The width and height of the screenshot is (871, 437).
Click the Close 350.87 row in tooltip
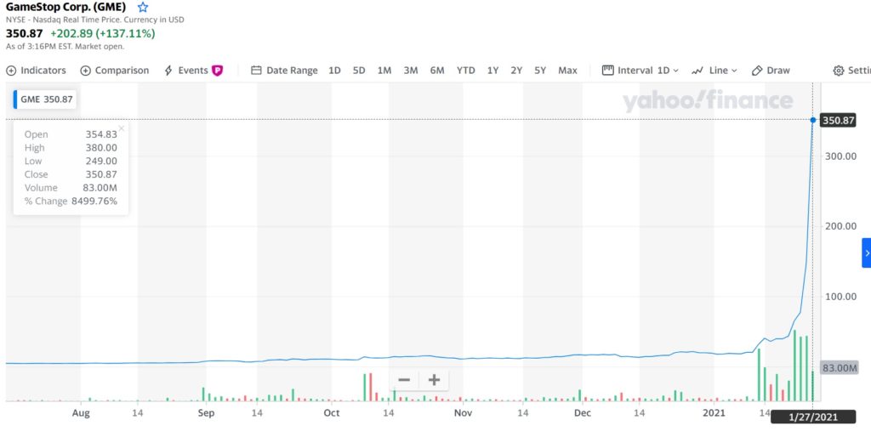point(71,174)
